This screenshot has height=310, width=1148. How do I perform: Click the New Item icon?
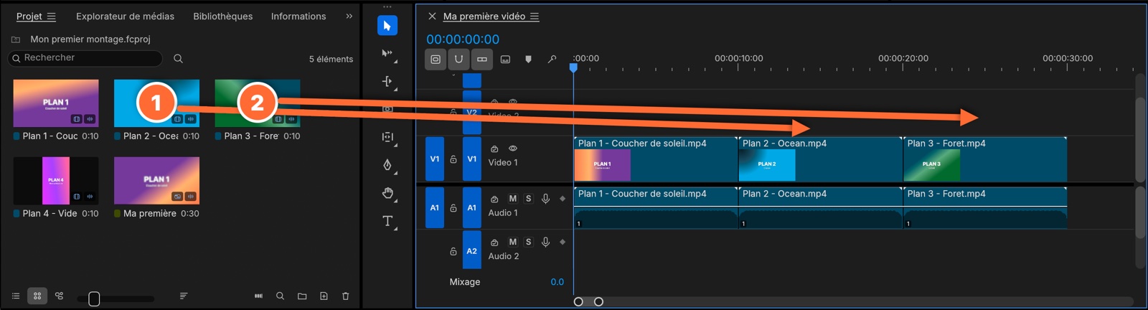pyautogui.click(x=324, y=296)
